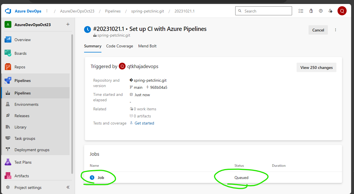Image resolution: width=354 pixels, height=194 pixels.
Task: Open Deployment groups in sidebar
Action: pos(36,150)
